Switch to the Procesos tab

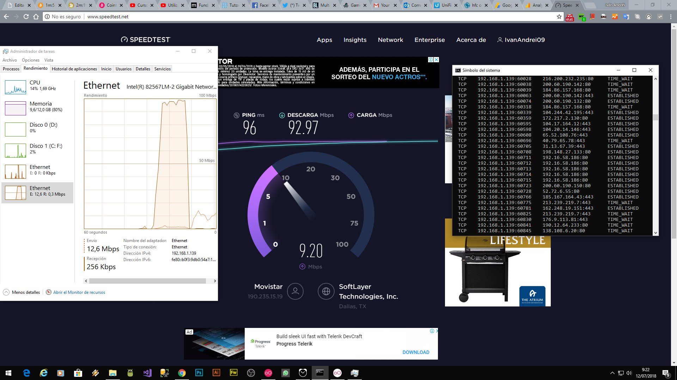(11, 69)
